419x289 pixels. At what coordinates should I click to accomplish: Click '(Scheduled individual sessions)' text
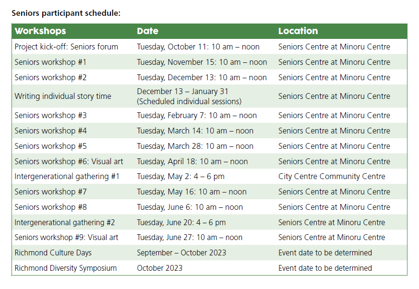pos(189,102)
